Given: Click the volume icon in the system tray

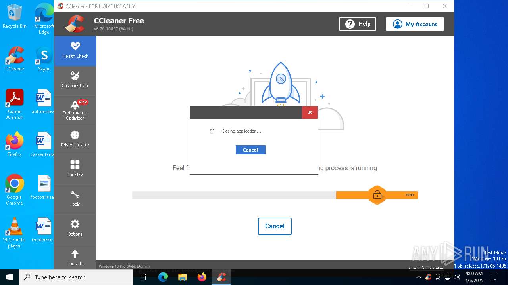Looking at the screenshot, I should pyautogui.click(x=456, y=277).
